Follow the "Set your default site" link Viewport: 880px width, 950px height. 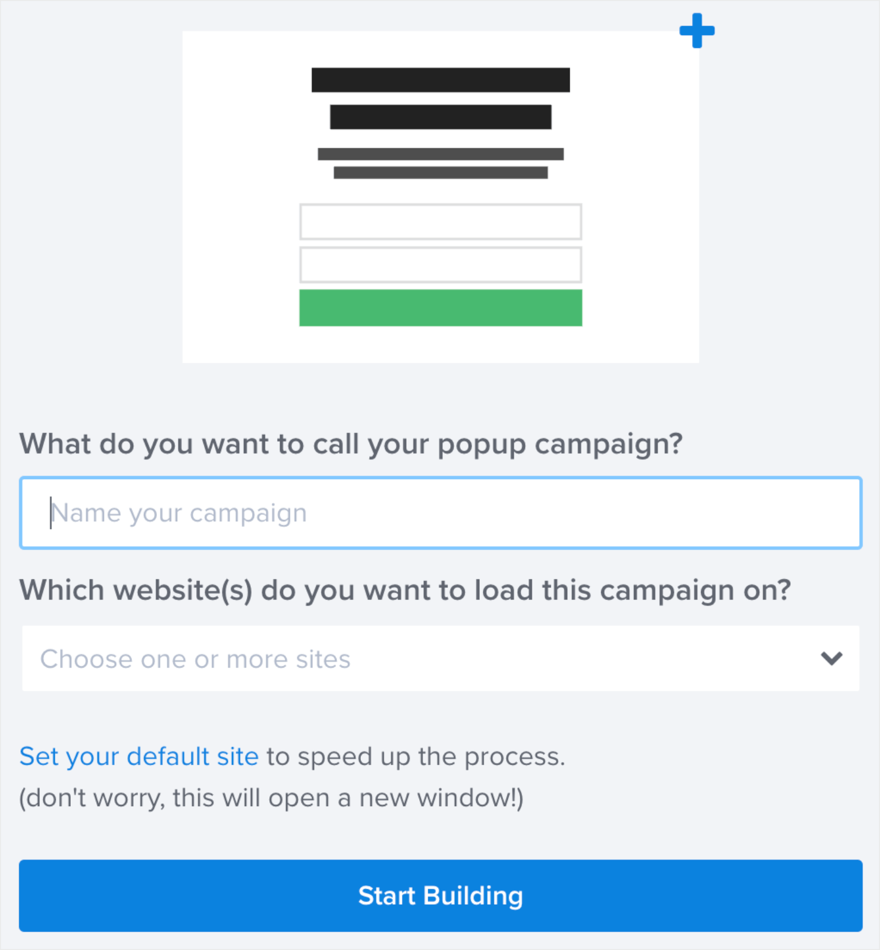click(139, 757)
